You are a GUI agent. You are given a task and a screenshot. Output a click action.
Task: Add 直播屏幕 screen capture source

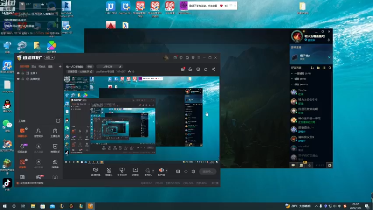tap(96, 171)
